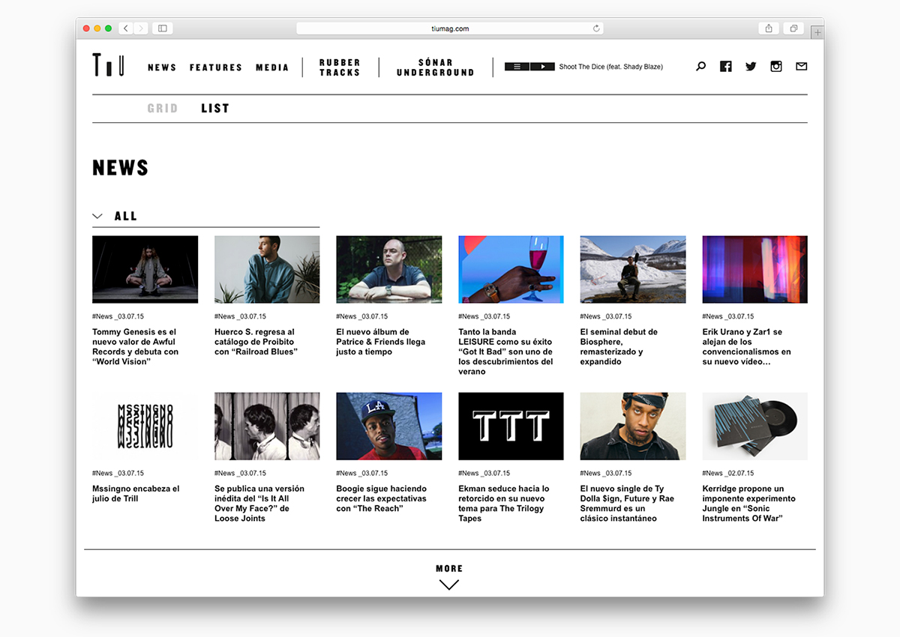Show the Safari sidebar
This screenshot has height=637, width=900.
point(162,28)
